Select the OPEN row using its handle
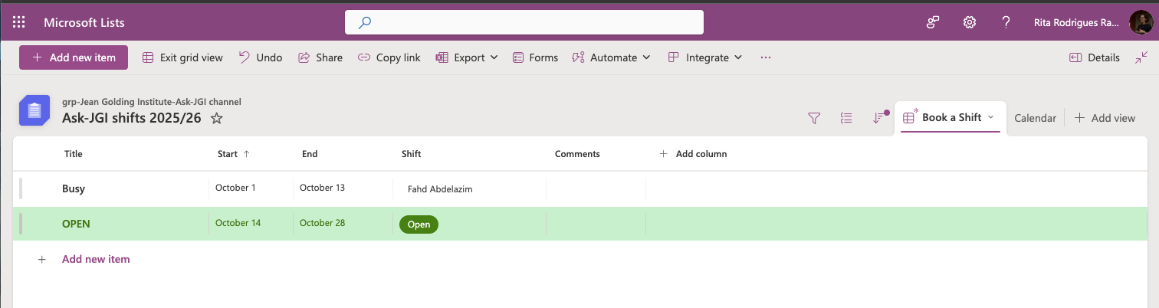The height and width of the screenshot is (308, 1159). pos(21,224)
